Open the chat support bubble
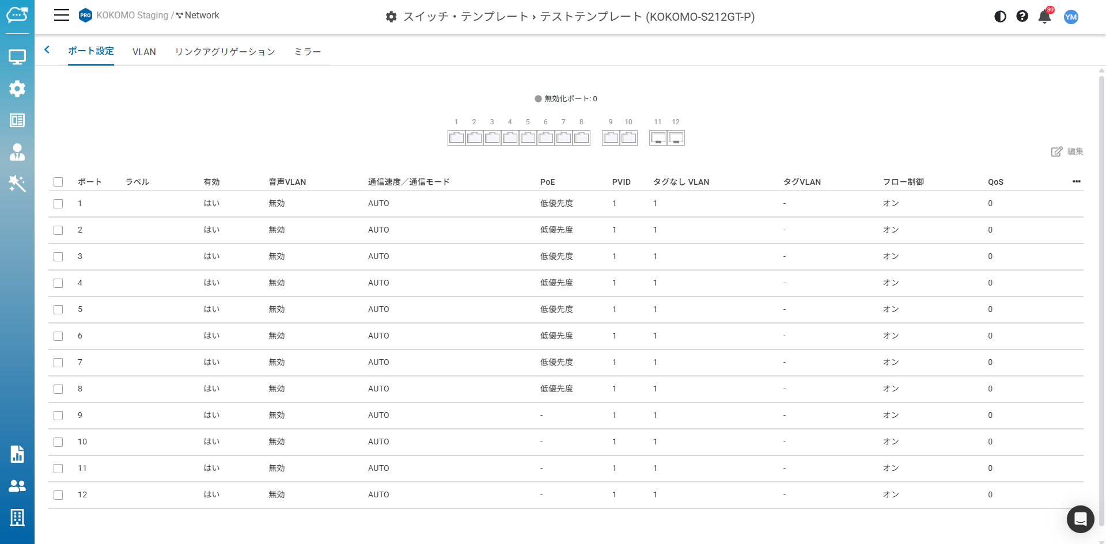 pos(1080,519)
